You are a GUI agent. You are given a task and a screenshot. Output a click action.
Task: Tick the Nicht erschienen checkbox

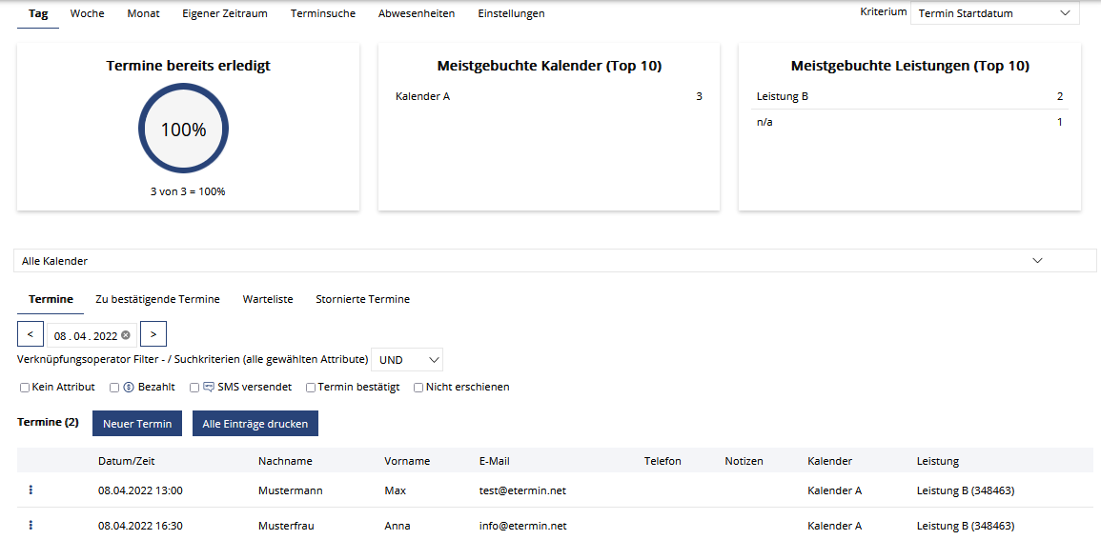418,387
